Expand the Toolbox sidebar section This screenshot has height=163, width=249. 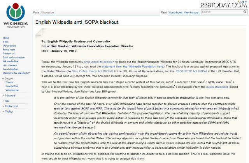tap(8, 111)
